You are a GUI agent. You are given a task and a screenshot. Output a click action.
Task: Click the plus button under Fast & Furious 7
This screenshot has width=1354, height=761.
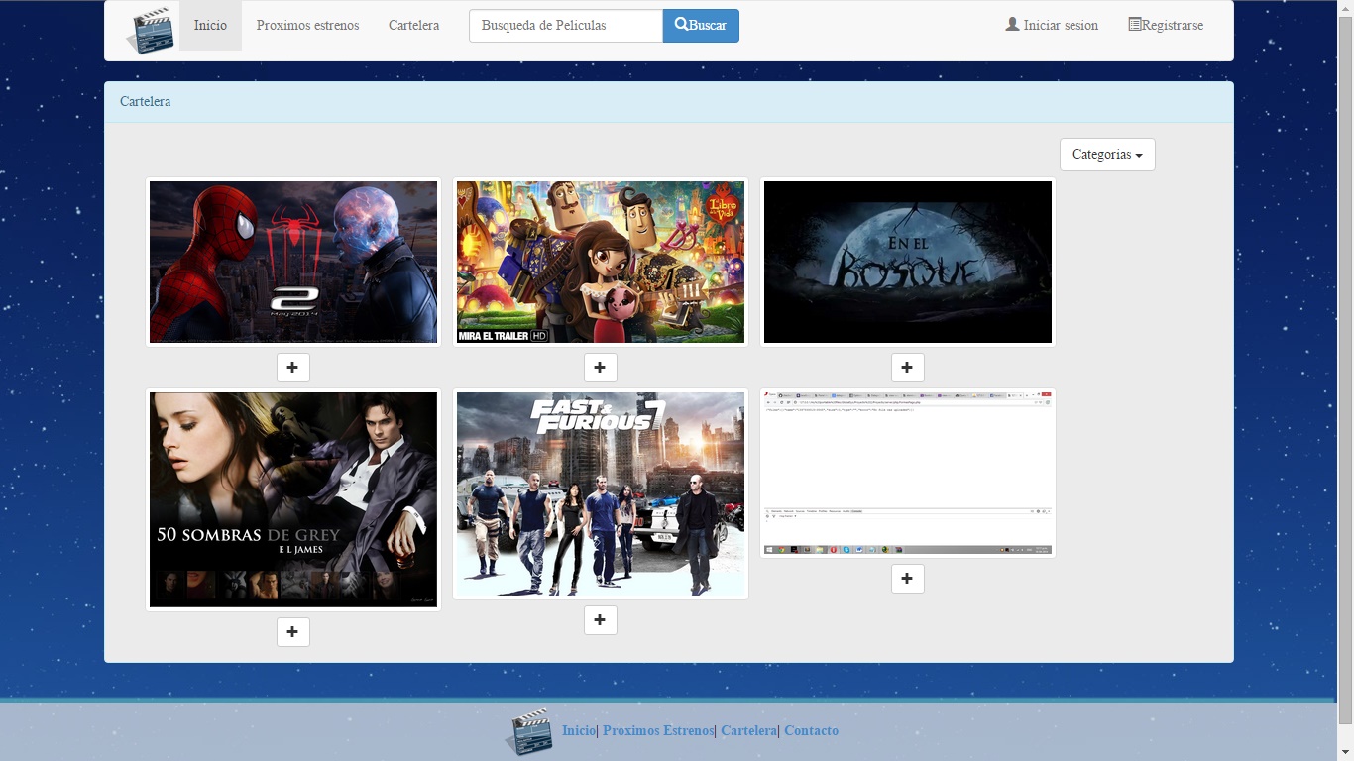[x=601, y=620]
